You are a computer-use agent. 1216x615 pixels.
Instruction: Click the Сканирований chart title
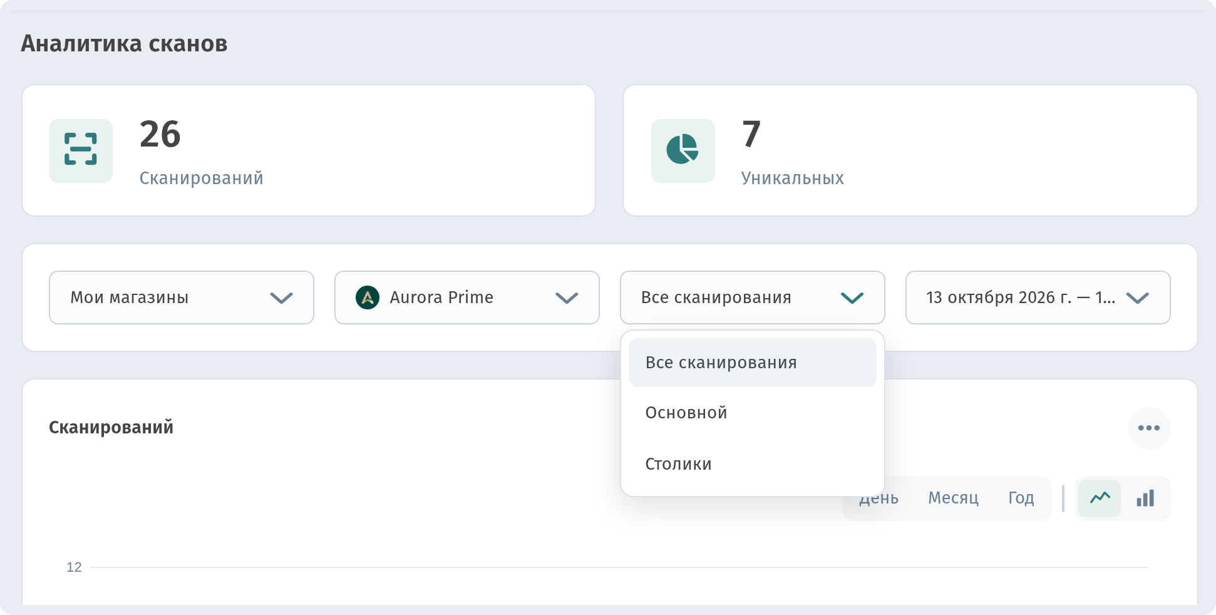point(111,428)
